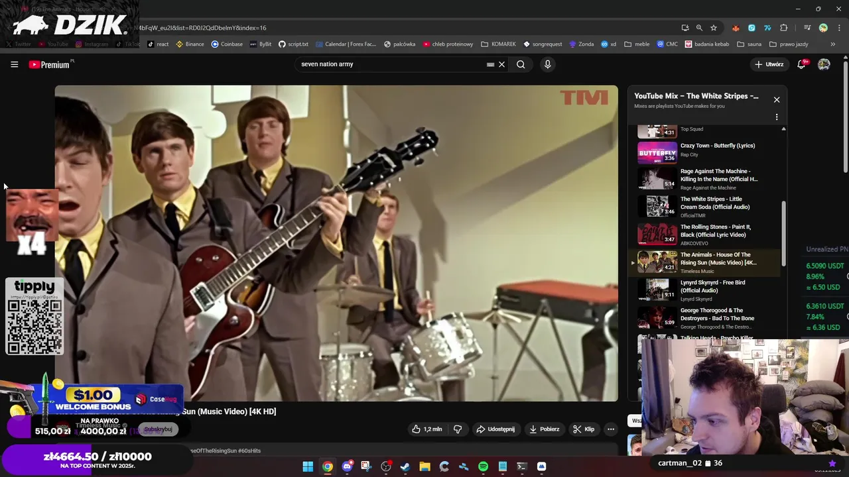Open OBS Studio from the taskbar
Screen dimensions: 849x477
point(386,466)
